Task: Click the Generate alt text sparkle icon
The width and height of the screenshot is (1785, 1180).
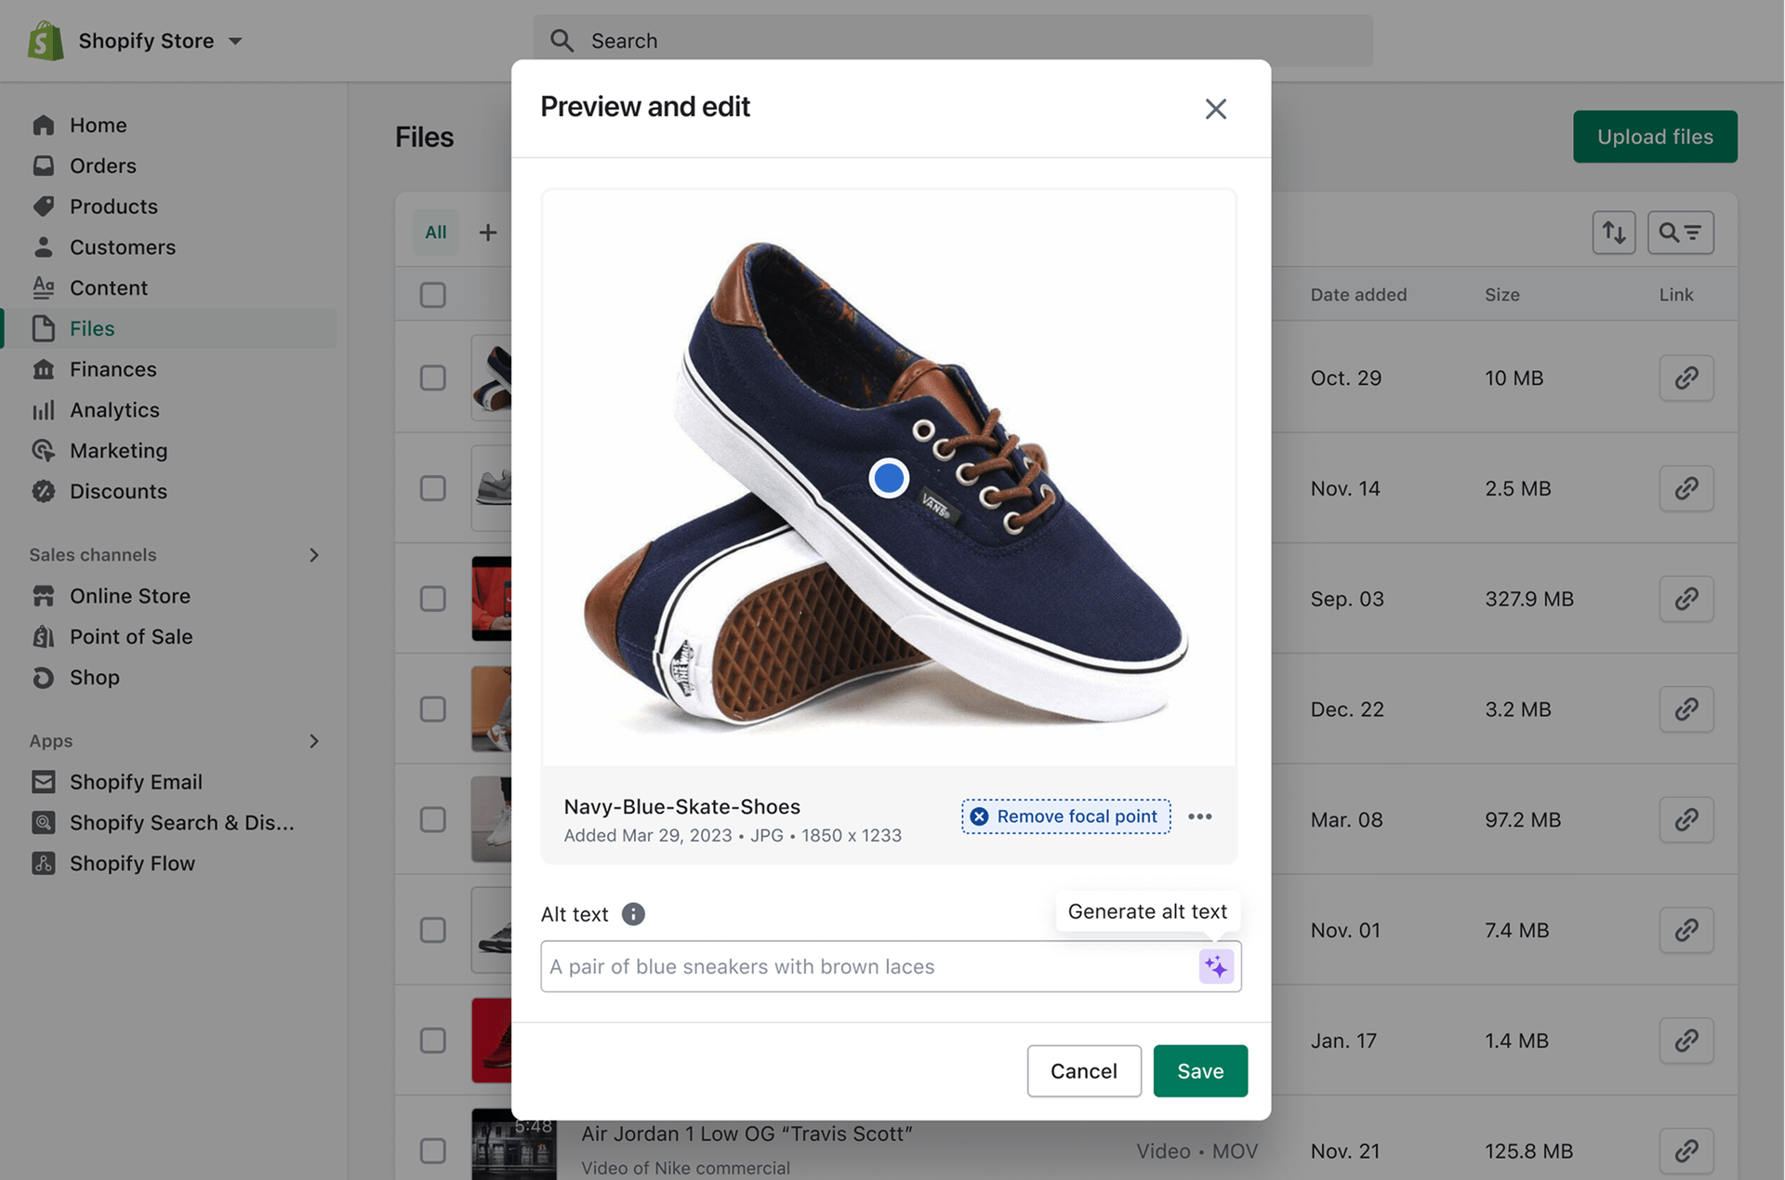Action: 1216,967
